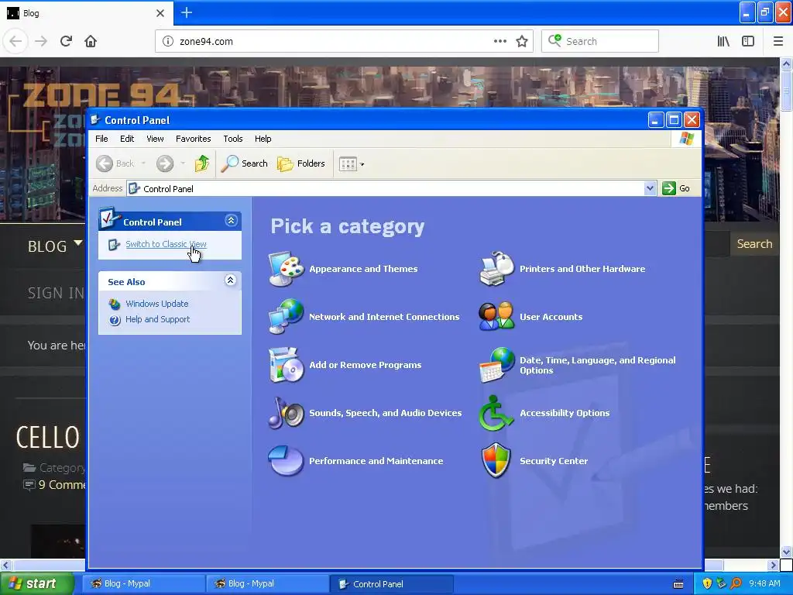Click the Up folder toolbar icon
The image size is (793, 595).
pyautogui.click(x=202, y=163)
